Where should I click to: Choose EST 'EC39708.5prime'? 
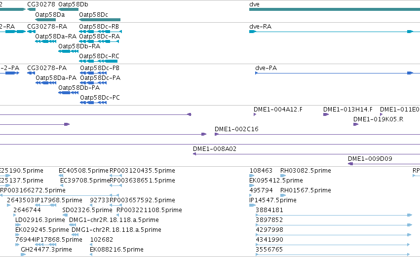(85, 181)
